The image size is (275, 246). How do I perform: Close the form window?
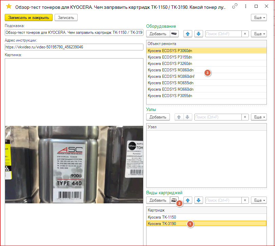pyautogui.click(x=267, y=6)
